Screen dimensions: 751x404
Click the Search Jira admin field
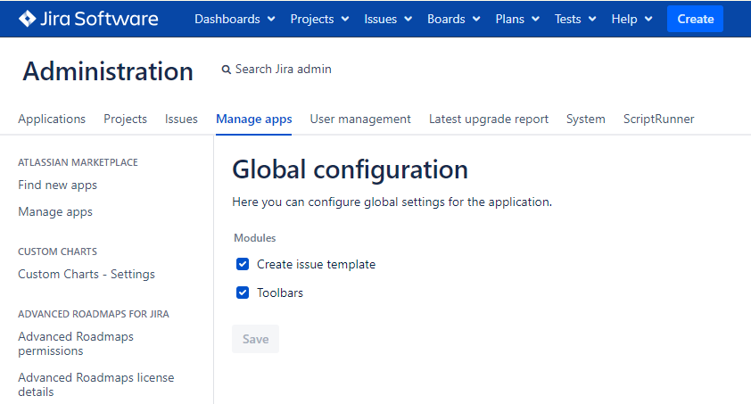click(x=283, y=70)
